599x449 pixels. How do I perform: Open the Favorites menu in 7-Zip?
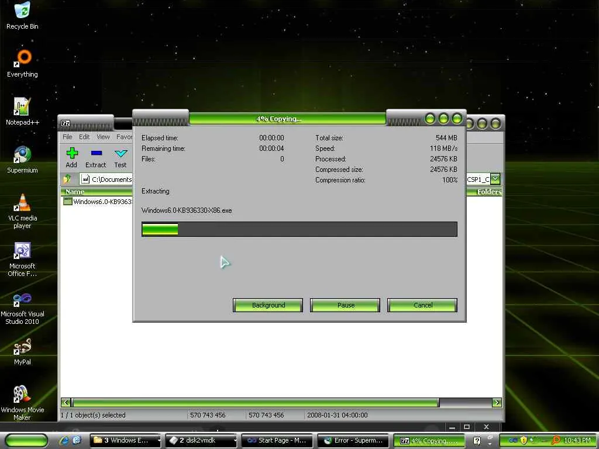coord(124,137)
